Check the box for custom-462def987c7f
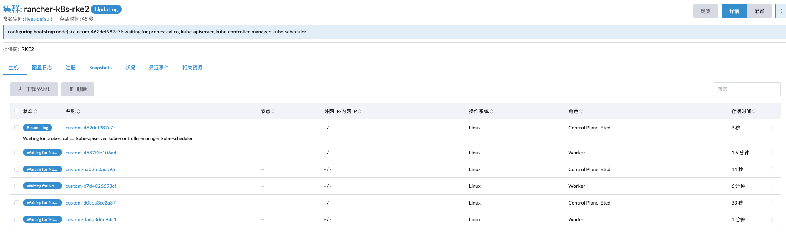This screenshot has height=239, width=786. pyautogui.click(x=17, y=128)
